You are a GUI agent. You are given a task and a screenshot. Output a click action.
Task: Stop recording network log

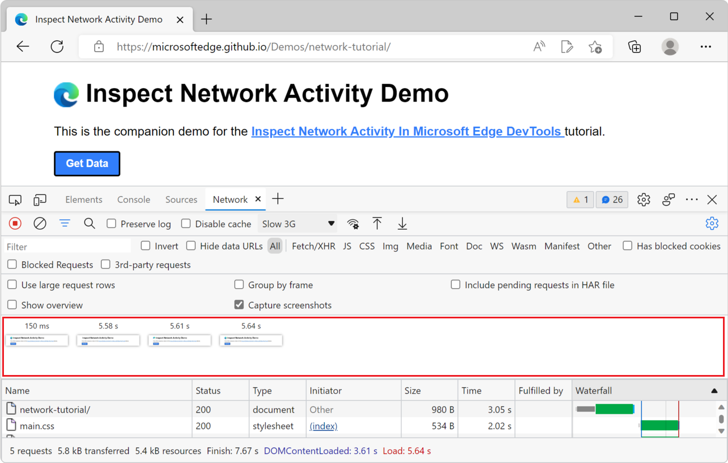[15, 224]
